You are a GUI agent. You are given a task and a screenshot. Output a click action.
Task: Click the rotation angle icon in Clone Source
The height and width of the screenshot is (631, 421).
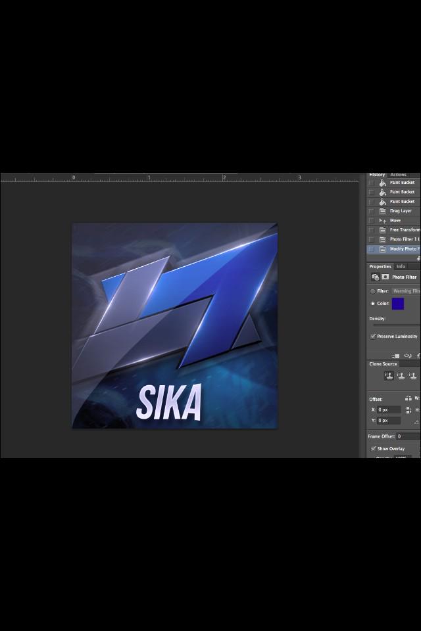pyautogui.click(x=416, y=422)
